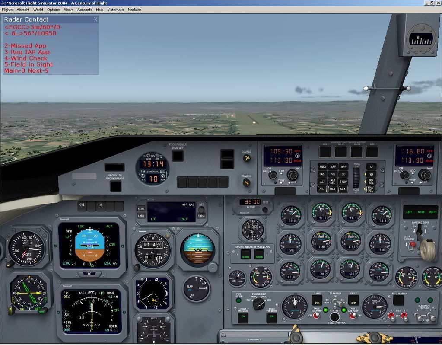The height and width of the screenshot is (345, 442).
Task: Click the AUTO FEATHER button
Action: click(399, 300)
